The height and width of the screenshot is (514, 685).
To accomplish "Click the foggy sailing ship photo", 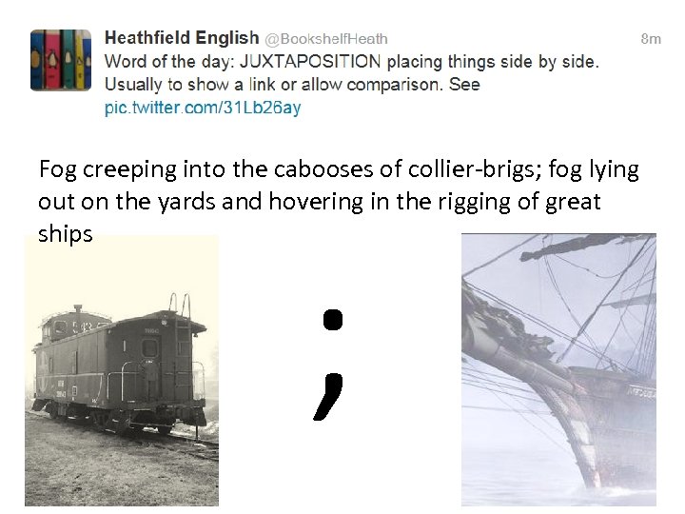I will 558,370.
